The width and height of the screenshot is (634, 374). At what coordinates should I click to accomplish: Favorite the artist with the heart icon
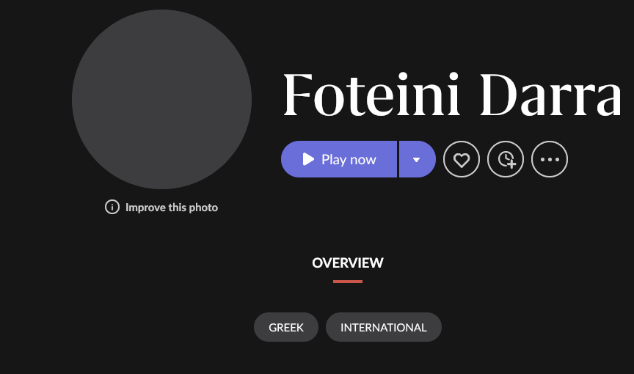[x=462, y=159]
